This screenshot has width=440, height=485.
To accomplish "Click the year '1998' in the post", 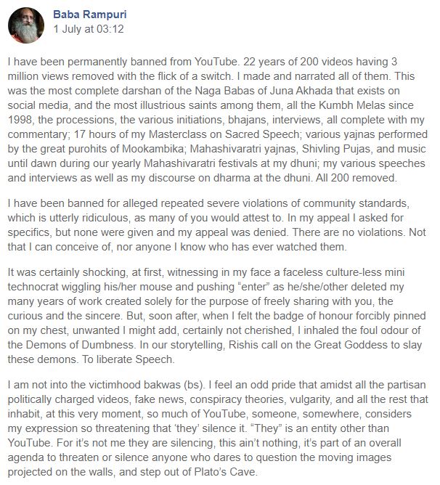I will pos(20,120).
